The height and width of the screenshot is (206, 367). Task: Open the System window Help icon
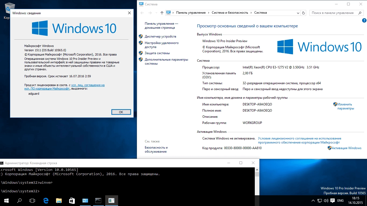tap(364, 20)
